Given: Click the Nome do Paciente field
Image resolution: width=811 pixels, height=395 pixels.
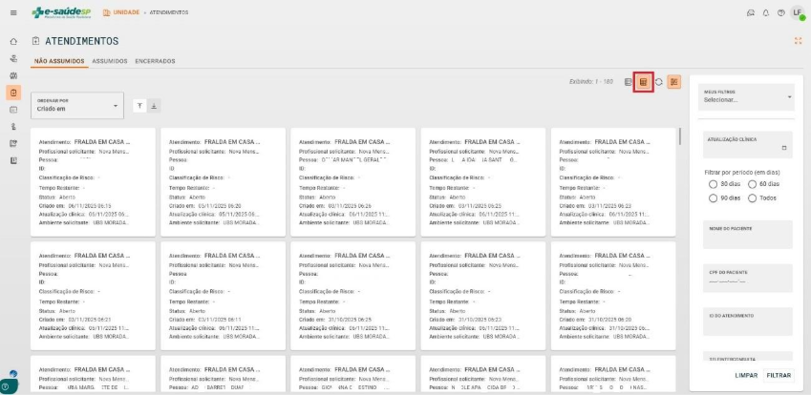Looking at the screenshot, I should [747, 235].
